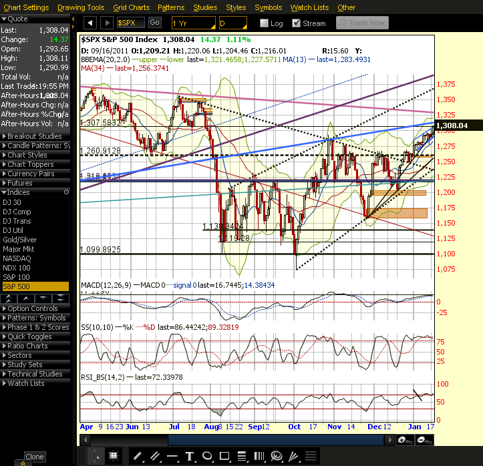The image size is (483, 466).
Task: Collapse the Quote panel section
Action: [4, 19]
